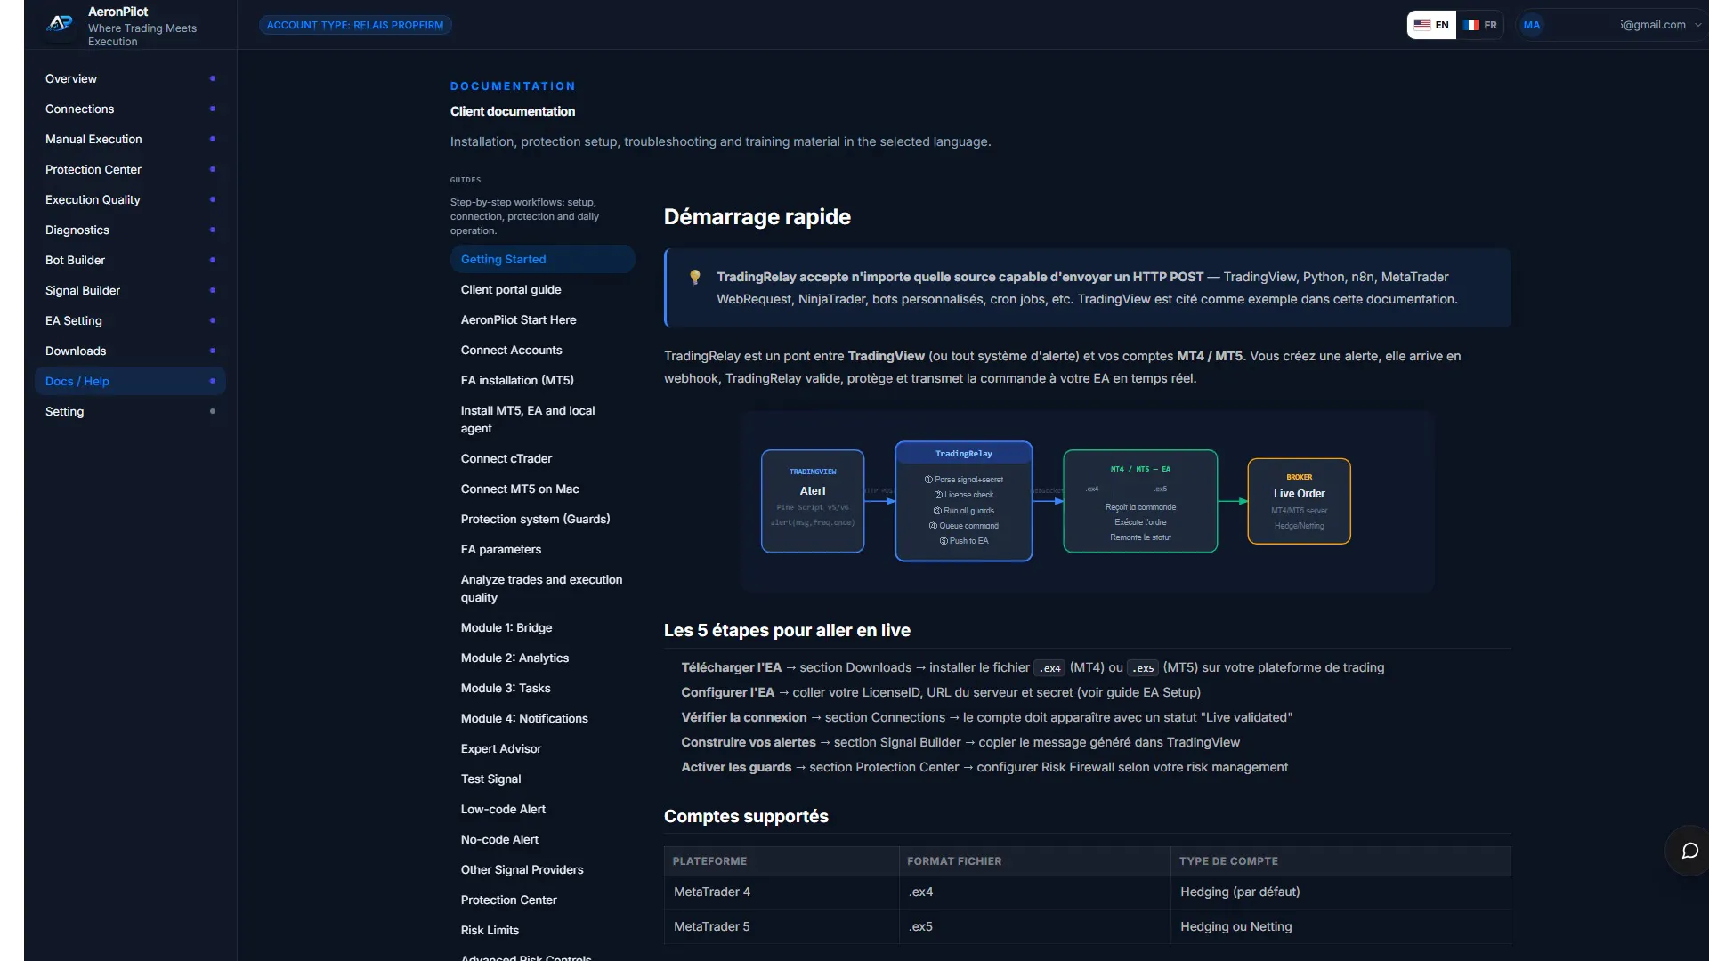Go to Connections in the sidebar

tap(130, 109)
